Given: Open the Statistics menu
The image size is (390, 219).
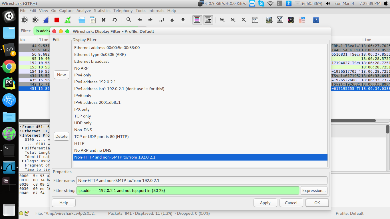Looking at the screenshot, I should 102,11.
